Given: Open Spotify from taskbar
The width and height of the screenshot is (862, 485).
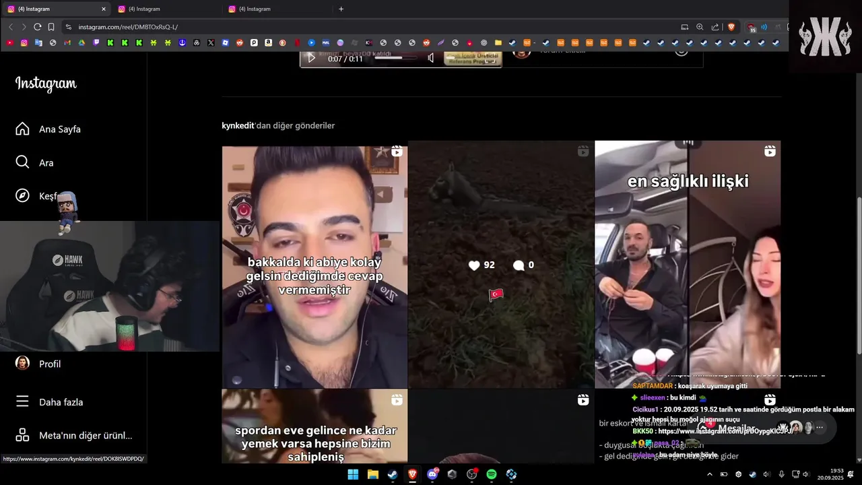Looking at the screenshot, I should (492, 474).
